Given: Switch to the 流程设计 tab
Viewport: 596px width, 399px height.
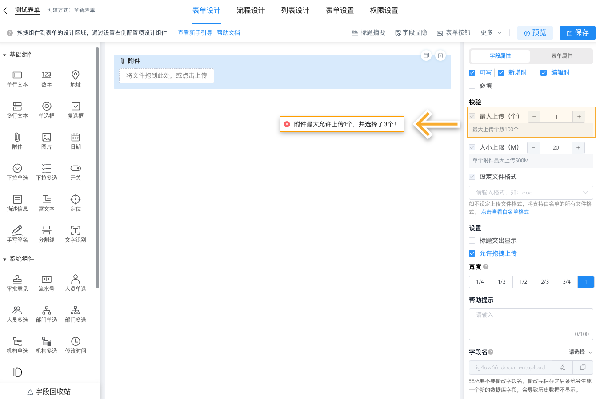Looking at the screenshot, I should (251, 10).
